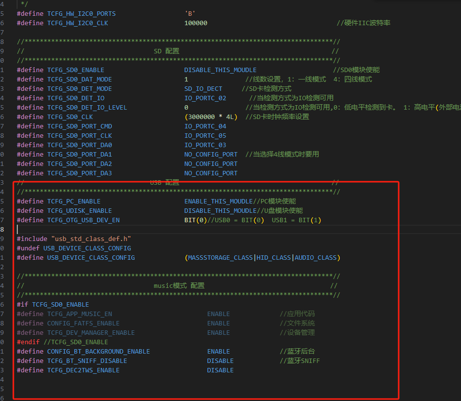Image resolution: width=461 pixels, height=401 pixels.
Task: Select the SD_IO_DECT value
Action: (203, 89)
